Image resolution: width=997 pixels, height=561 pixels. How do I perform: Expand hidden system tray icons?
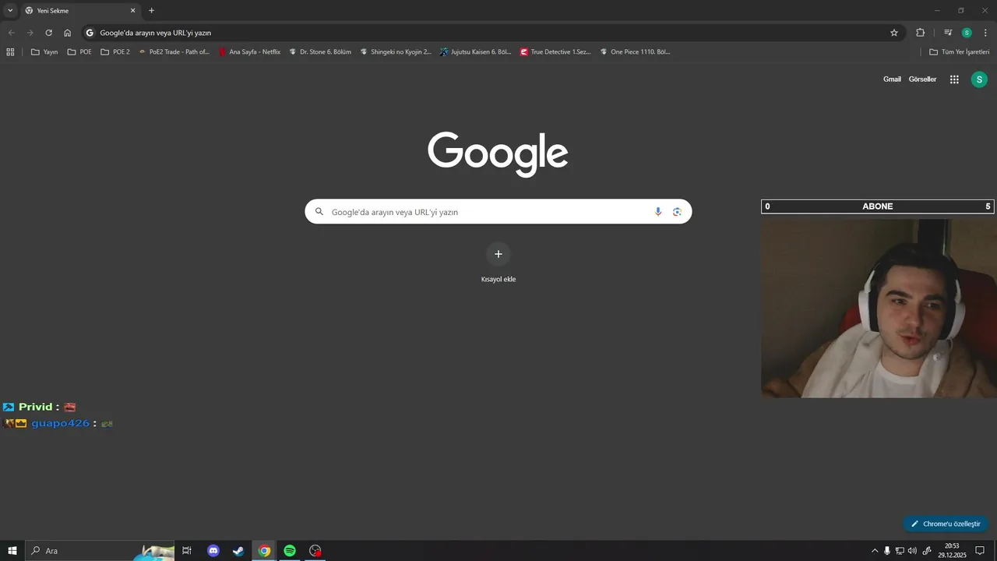point(874,551)
